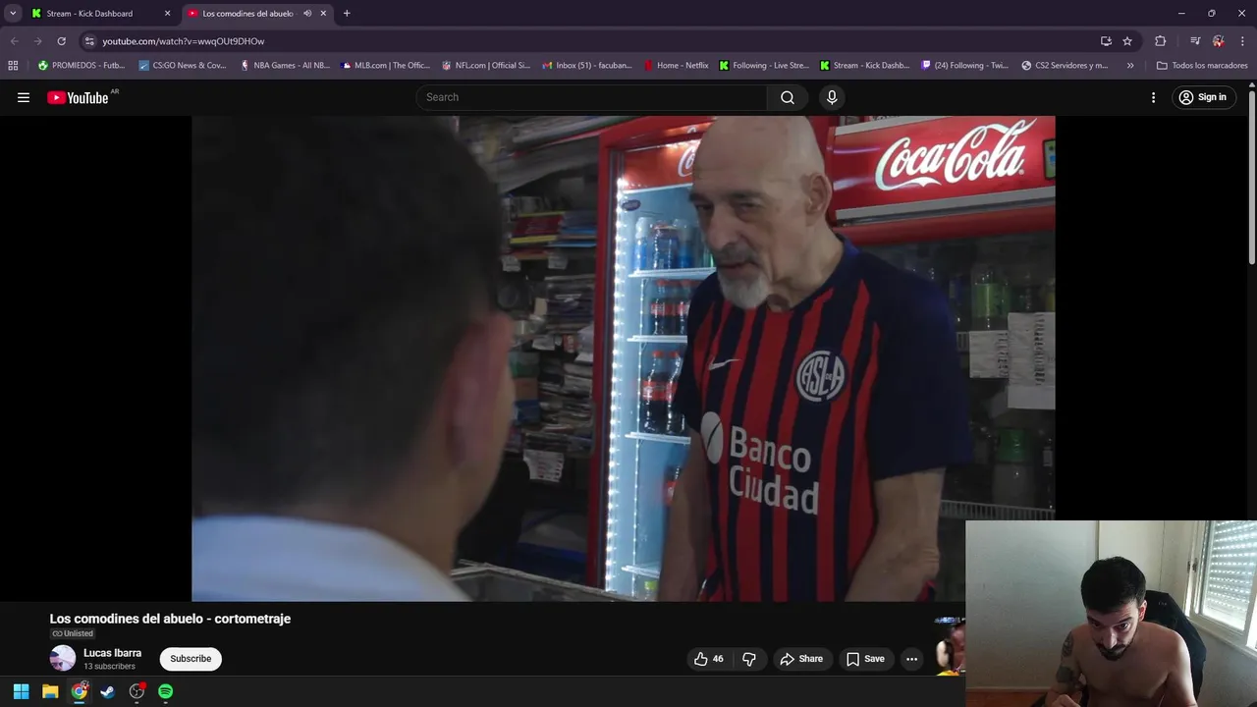
Task: Go forward in browser history
Action: (x=37, y=41)
